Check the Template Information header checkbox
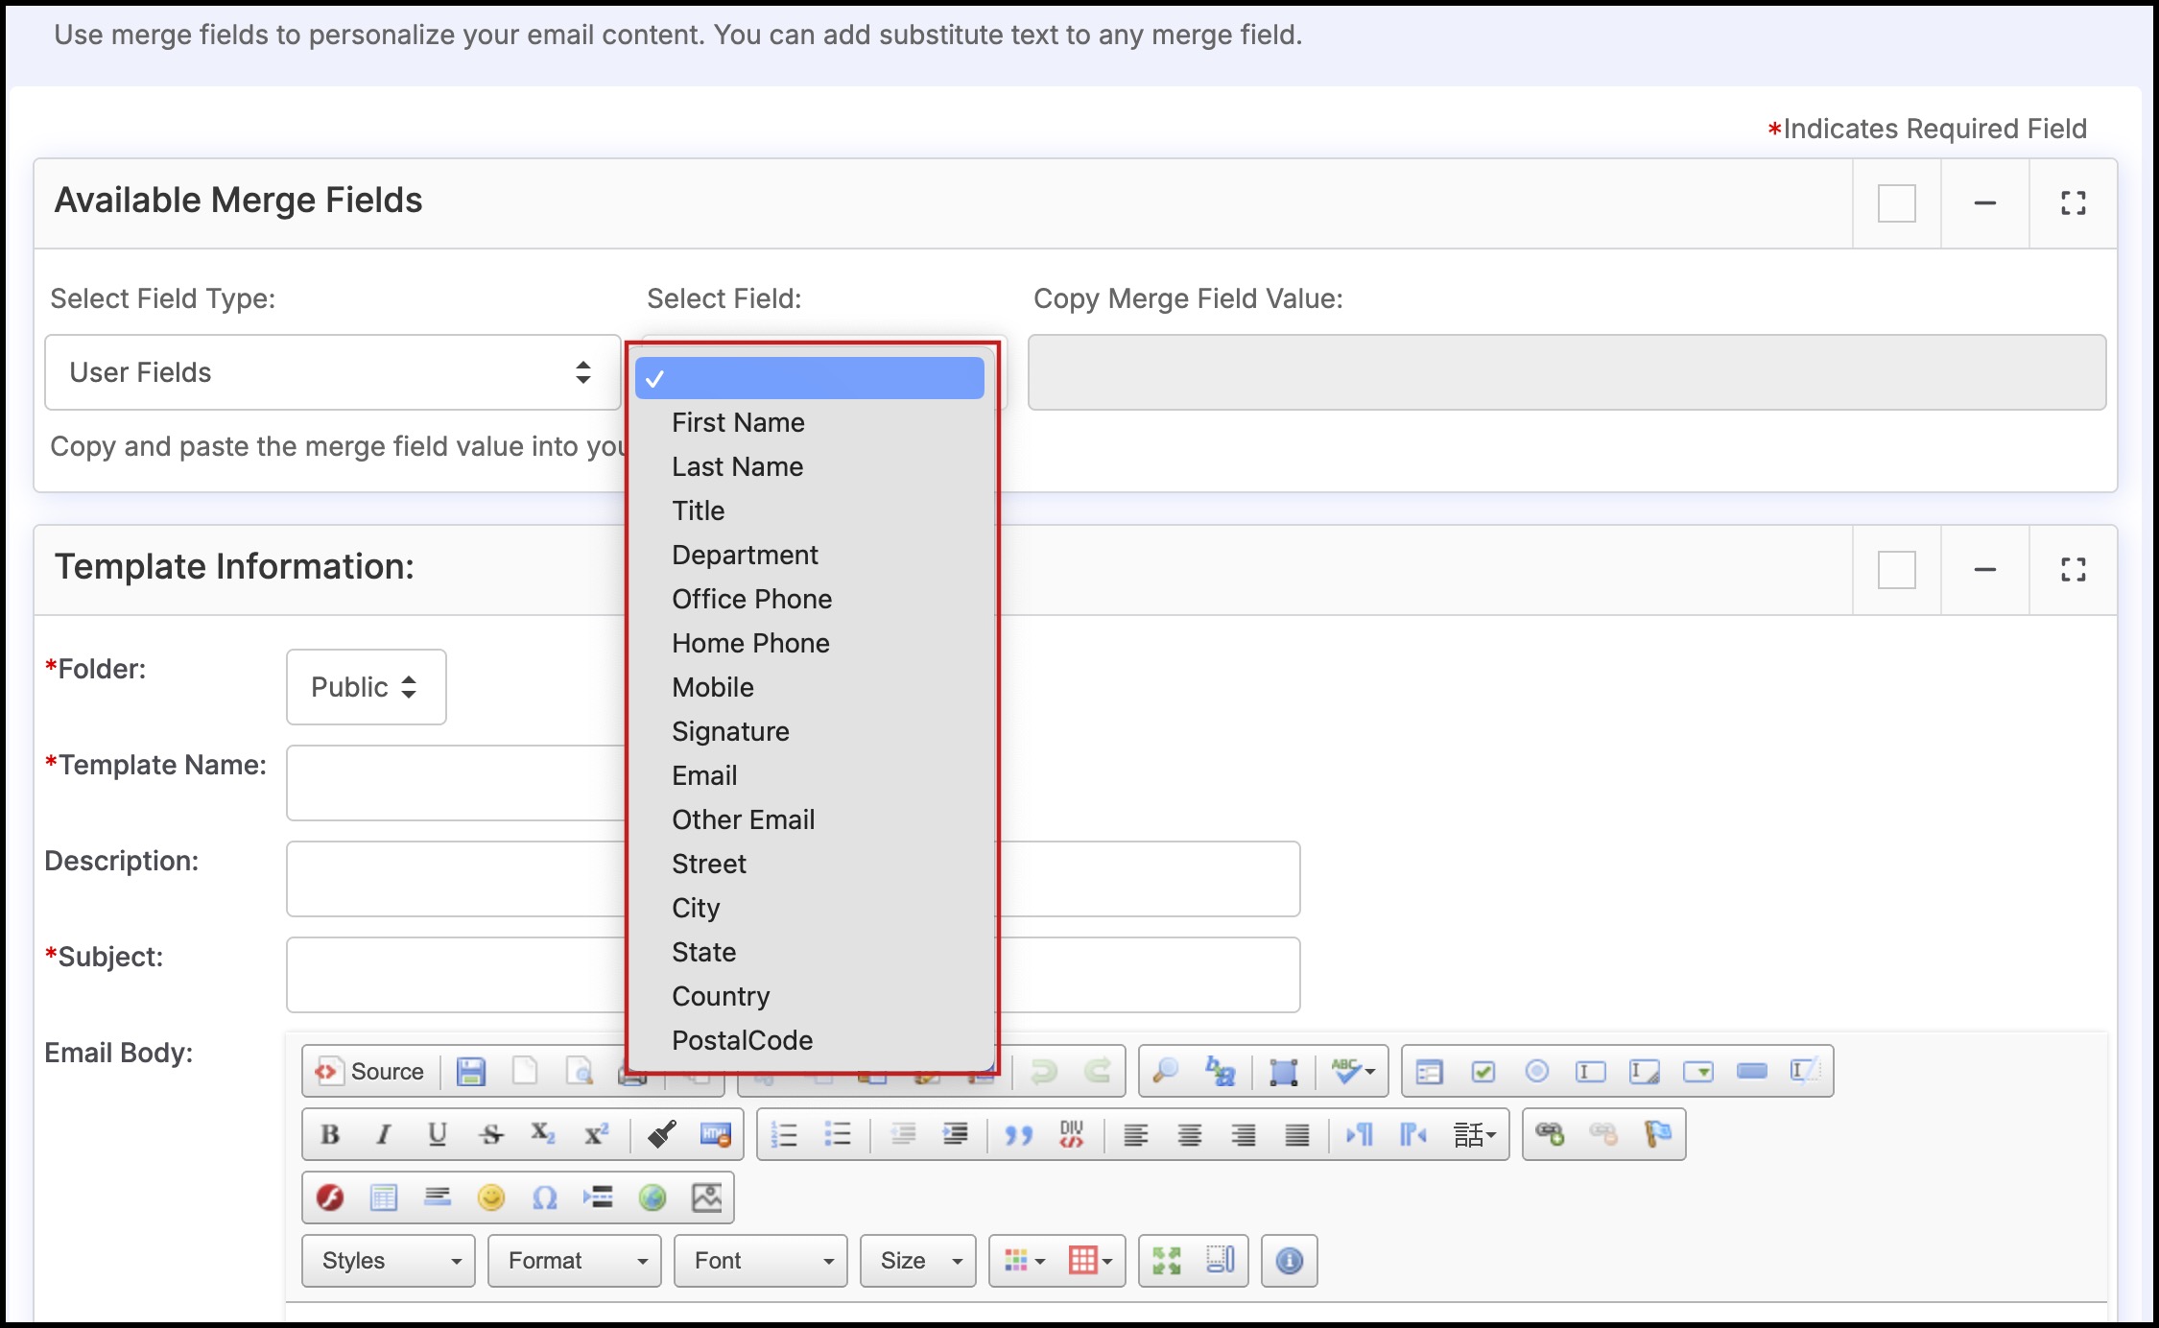 [1896, 570]
